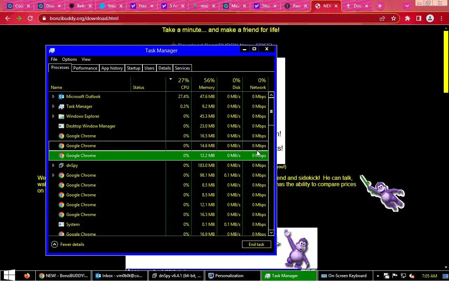Open the Inbox Outlook taskbar button
The image size is (449, 281).
coord(119,276)
